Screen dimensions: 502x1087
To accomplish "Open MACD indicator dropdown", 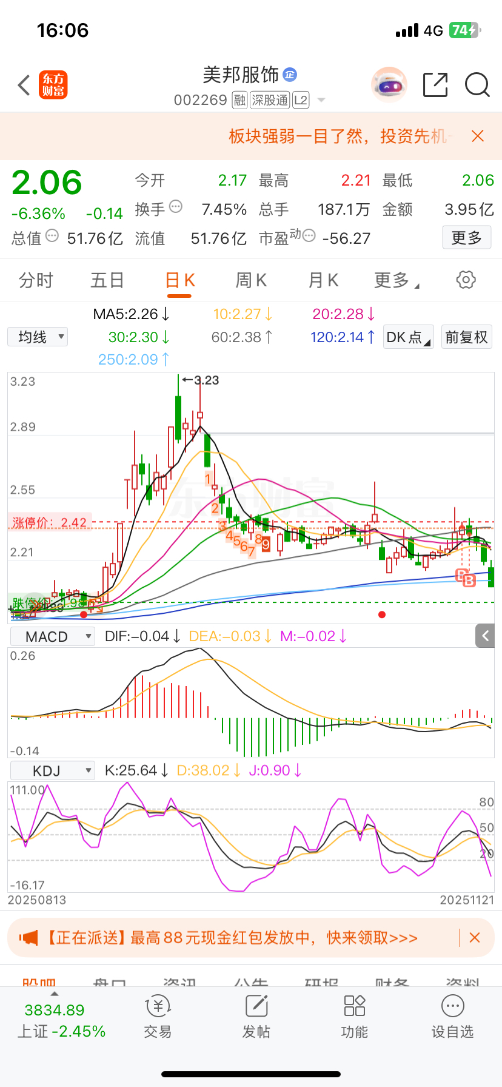I will (53, 636).
